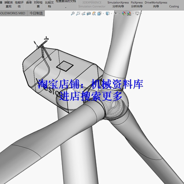Switch to the SOLIDWORKS MBD tab
The image size is (184, 184).
pyautogui.click(x=13, y=13)
